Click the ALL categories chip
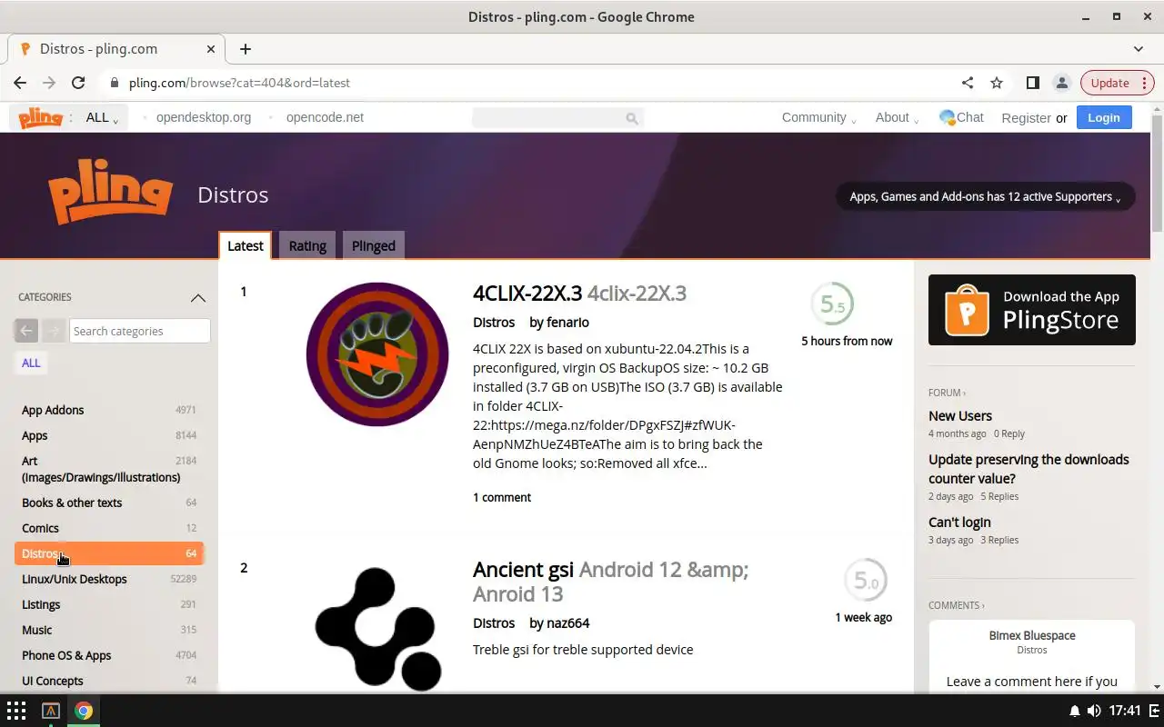The width and height of the screenshot is (1164, 727). click(x=31, y=363)
